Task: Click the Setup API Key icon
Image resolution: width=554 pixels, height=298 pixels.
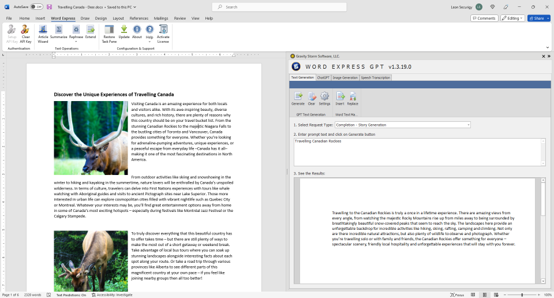Action: (12, 29)
